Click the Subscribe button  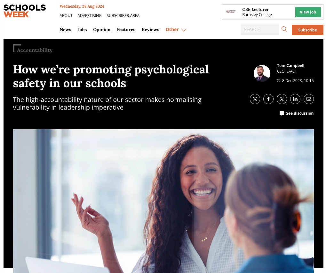coord(307,30)
